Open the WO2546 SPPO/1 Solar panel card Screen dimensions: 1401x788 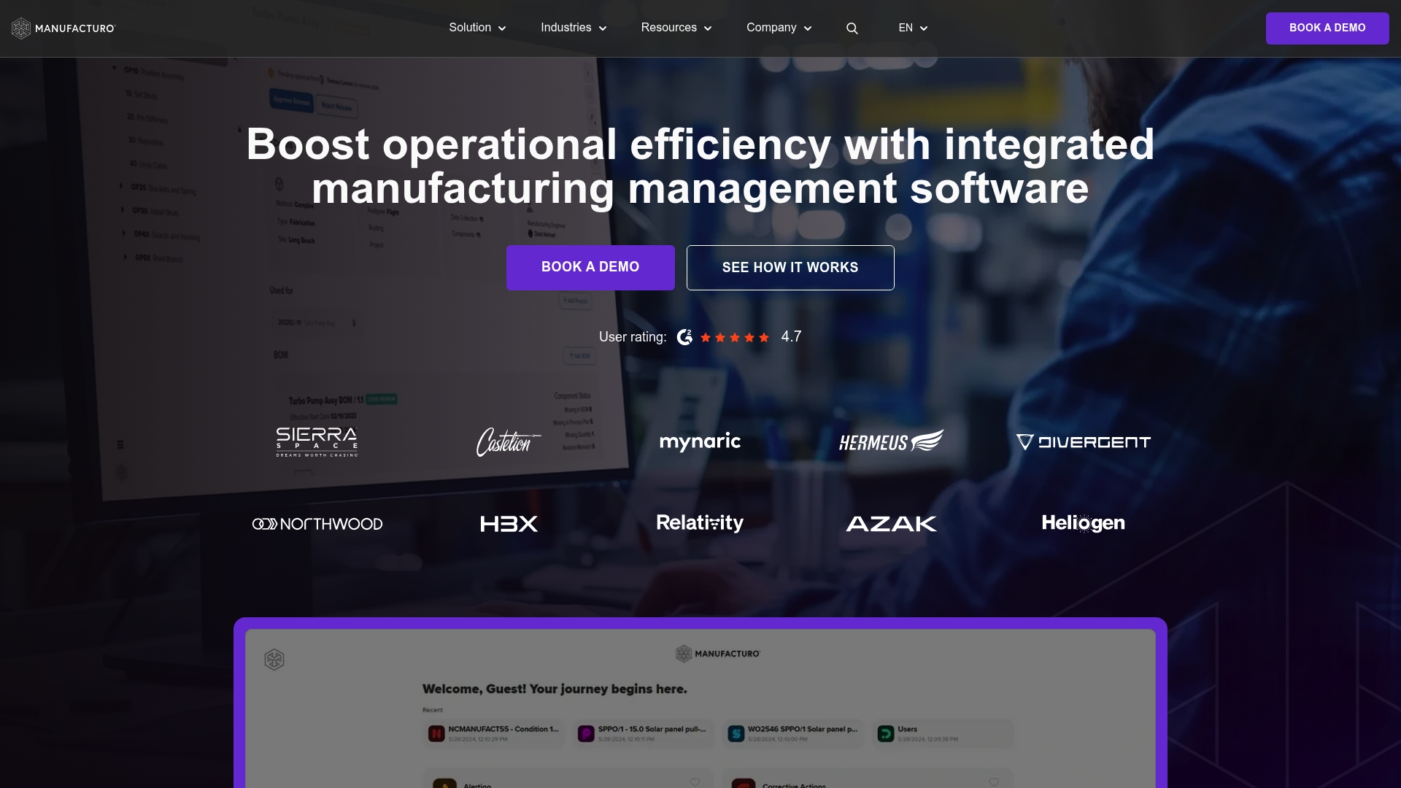[793, 734]
